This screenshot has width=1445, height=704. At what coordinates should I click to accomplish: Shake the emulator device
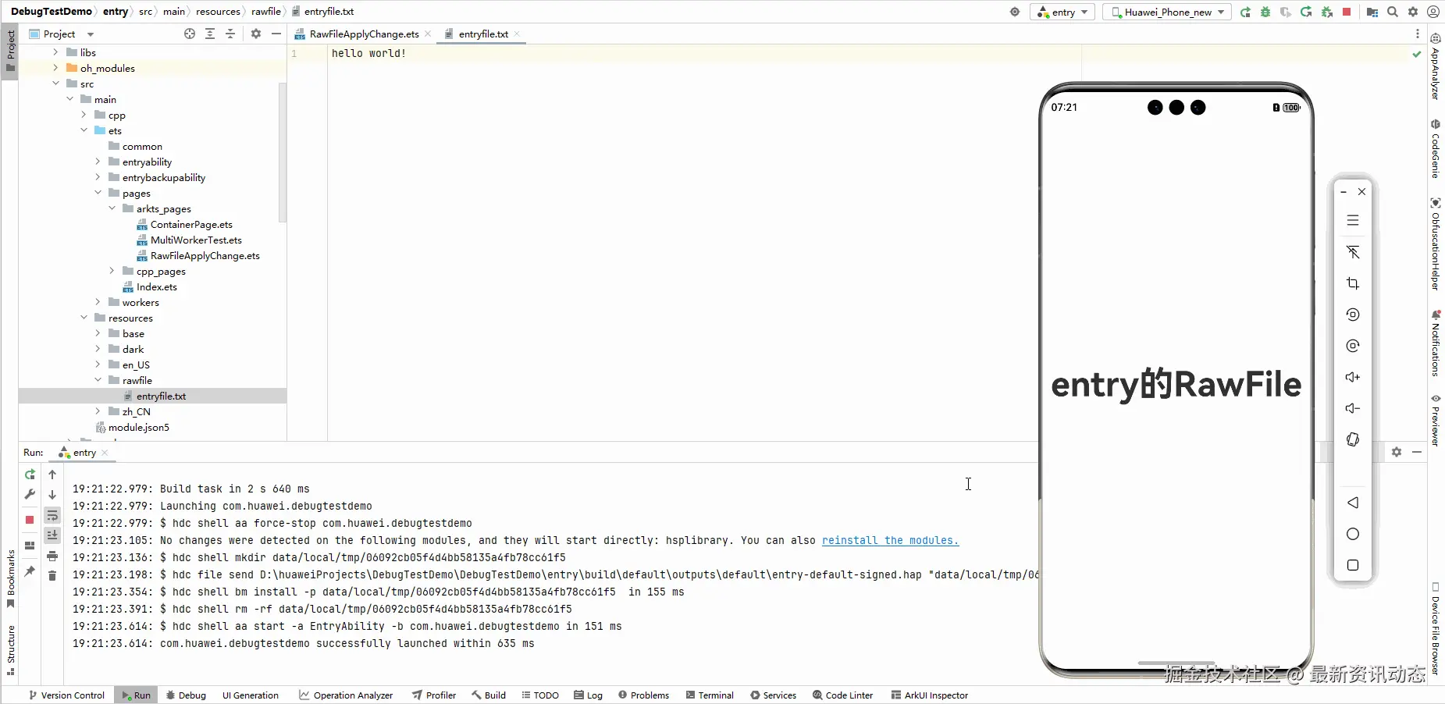coord(1353,439)
